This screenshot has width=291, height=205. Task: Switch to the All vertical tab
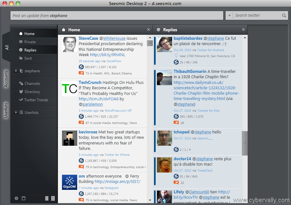7,47
